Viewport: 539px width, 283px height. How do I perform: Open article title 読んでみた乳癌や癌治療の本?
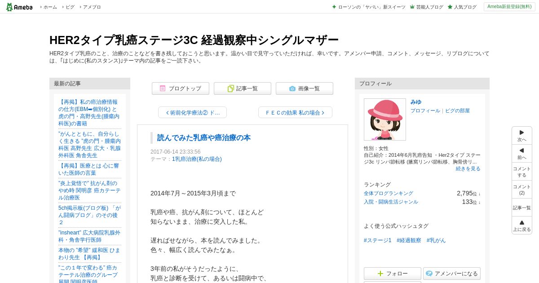pyautogui.click(x=204, y=138)
